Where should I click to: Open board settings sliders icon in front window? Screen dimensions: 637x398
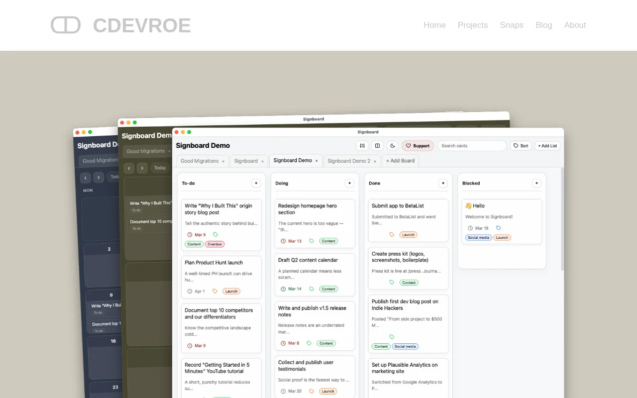pos(362,146)
